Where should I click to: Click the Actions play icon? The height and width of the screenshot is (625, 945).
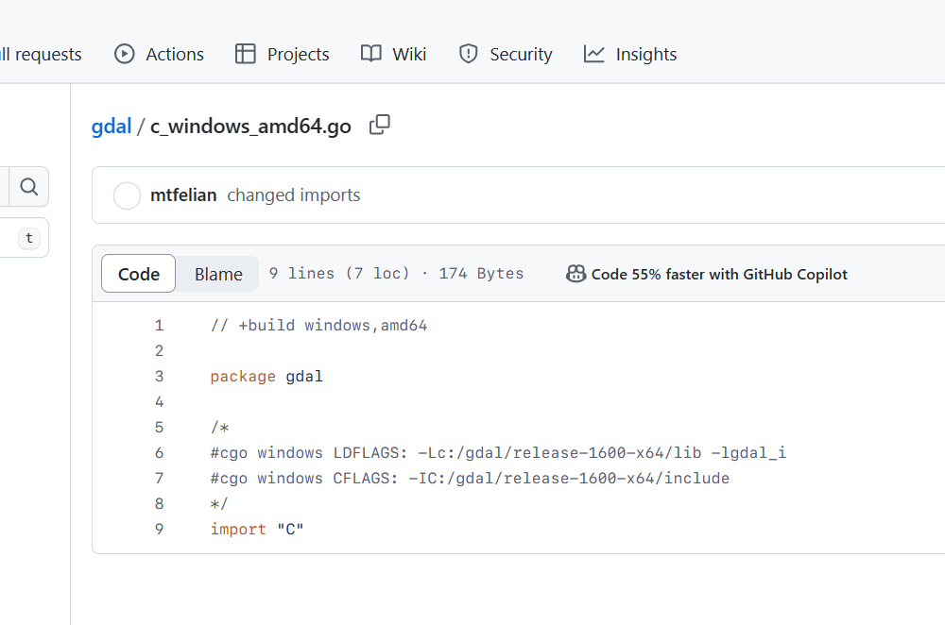click(x=125, y=54)
